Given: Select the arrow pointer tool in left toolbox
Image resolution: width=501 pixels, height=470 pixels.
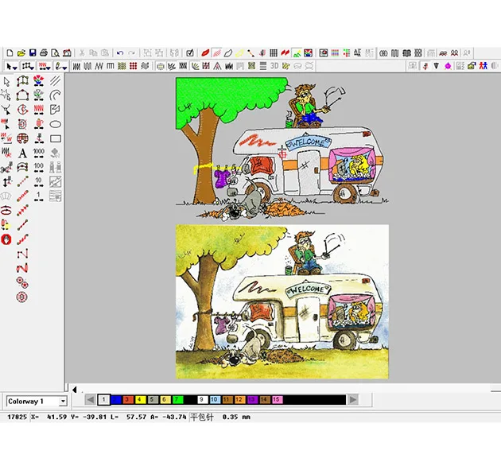Looking at the screenshot, I should (x=7, y=81).
